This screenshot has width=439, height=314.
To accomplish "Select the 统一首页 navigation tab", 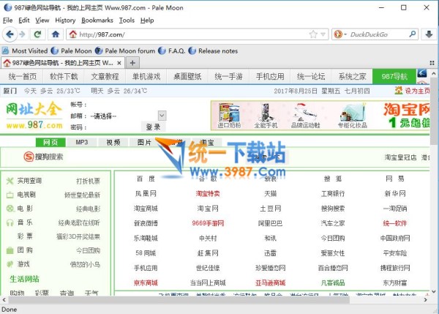I will pos(23,76).
